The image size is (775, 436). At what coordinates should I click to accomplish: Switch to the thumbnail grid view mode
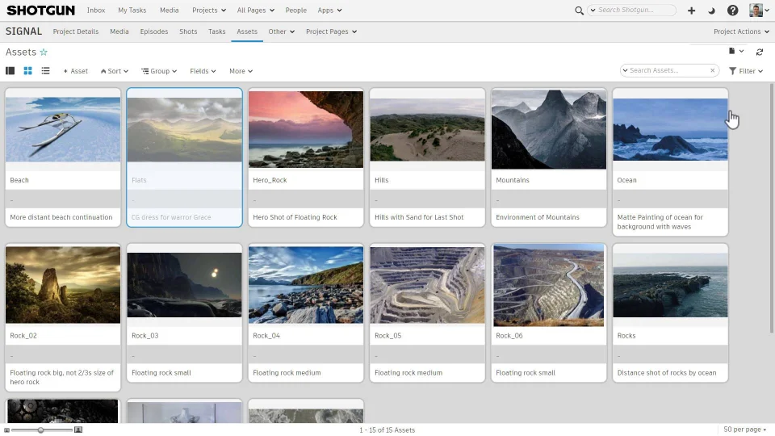click(x=27, y=71)
